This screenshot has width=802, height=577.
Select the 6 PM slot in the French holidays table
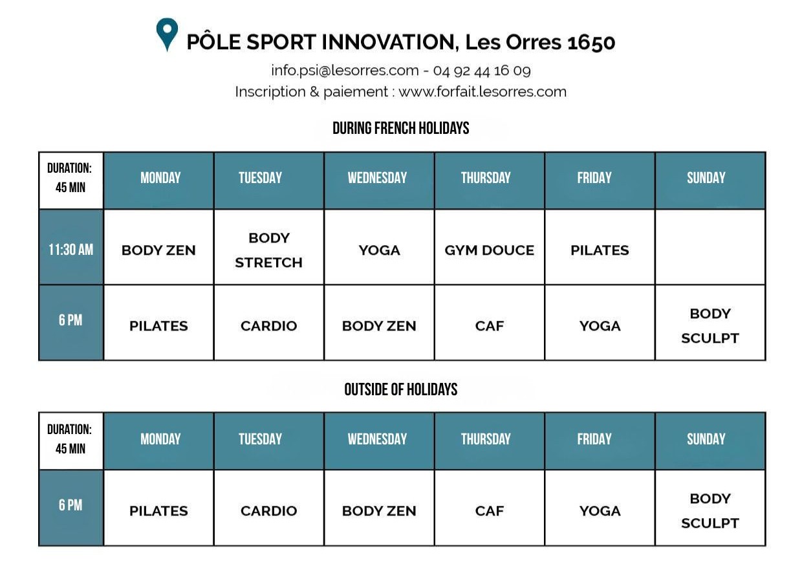70,320
